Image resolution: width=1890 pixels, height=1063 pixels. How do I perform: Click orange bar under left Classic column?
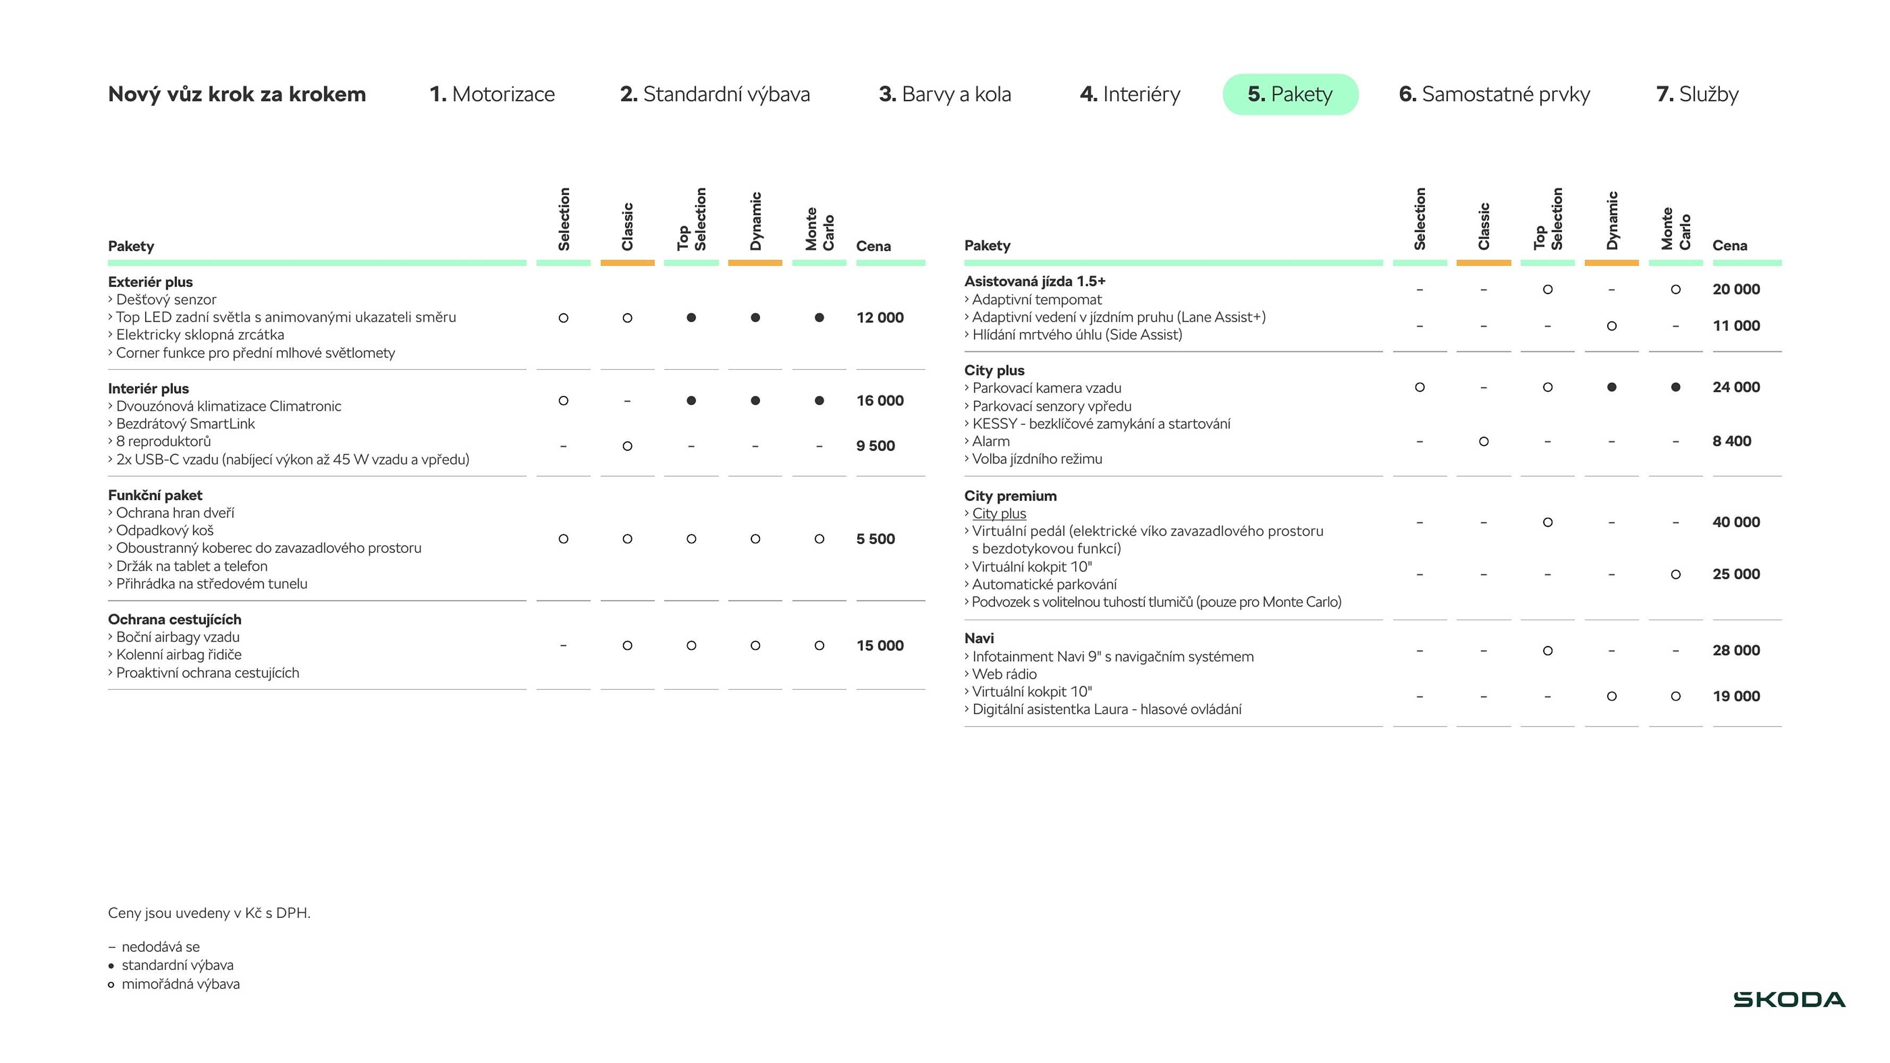[627, 263]
